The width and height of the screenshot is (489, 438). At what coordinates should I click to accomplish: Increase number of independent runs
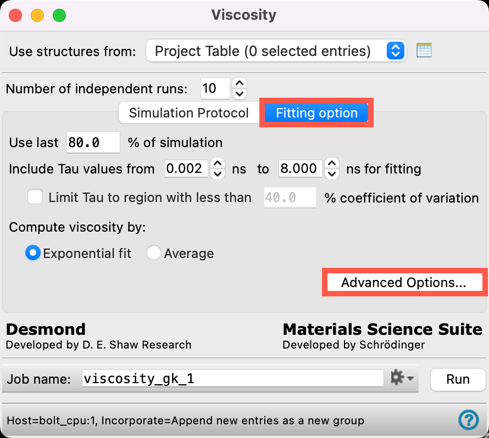(x=240, y=83)
